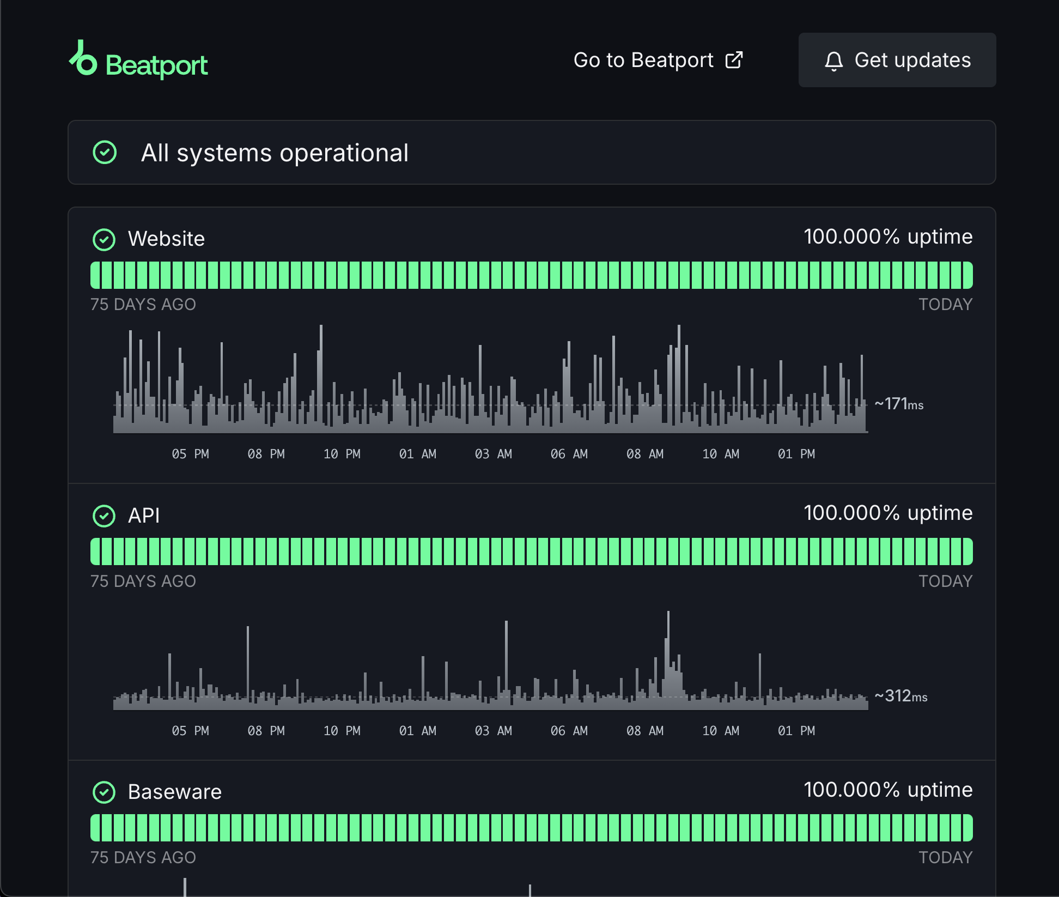The width and height of the screenshot is (1059, 897).
Task: Select the Website service name
Action: point(166,239)
